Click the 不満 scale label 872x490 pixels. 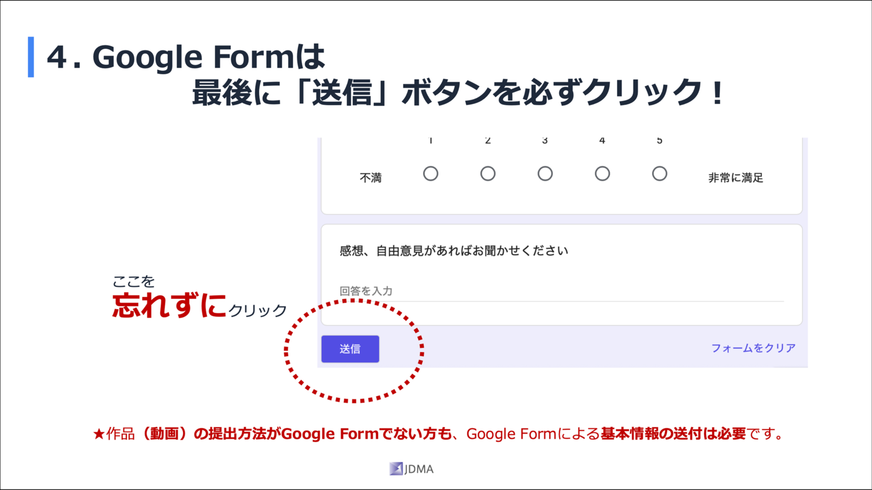click(x=371, y=178)
